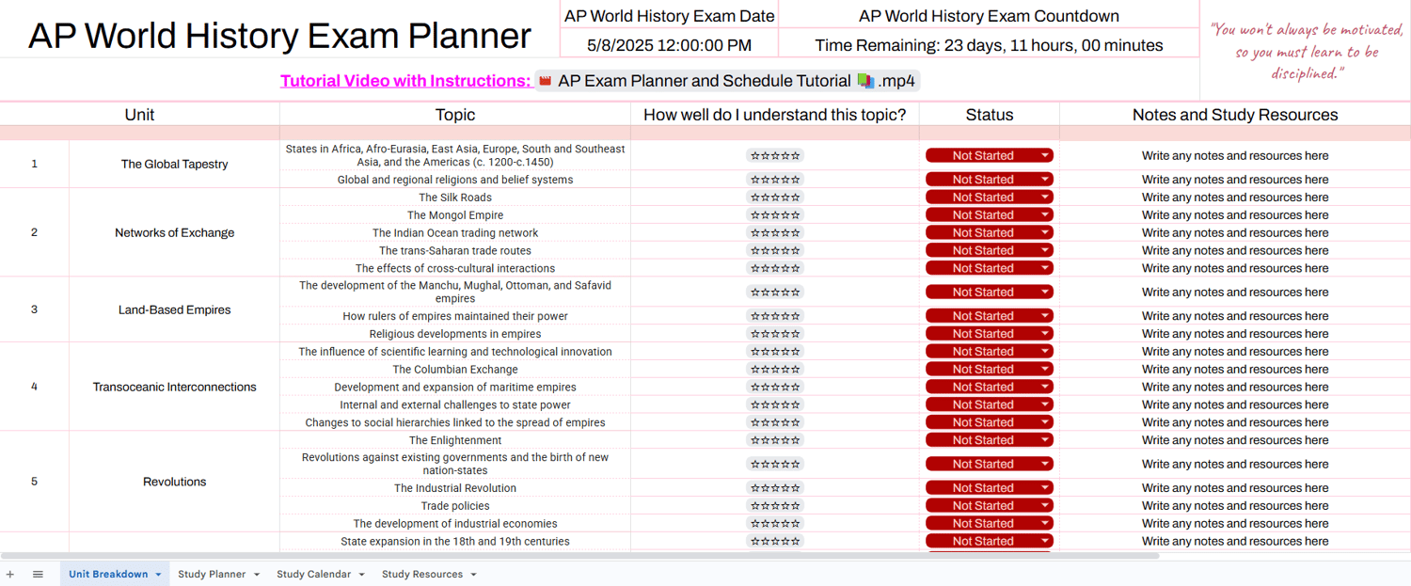Switch to the Study Resources tab
The height and width of the screenshot is (586, 1411).
[422, 574]
